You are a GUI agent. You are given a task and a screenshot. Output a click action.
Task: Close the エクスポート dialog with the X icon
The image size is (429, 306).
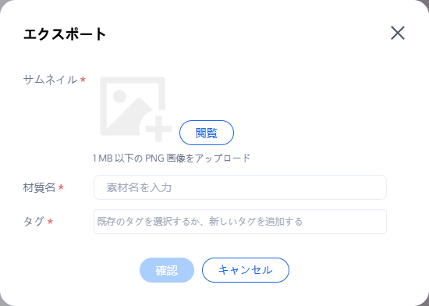398,33
